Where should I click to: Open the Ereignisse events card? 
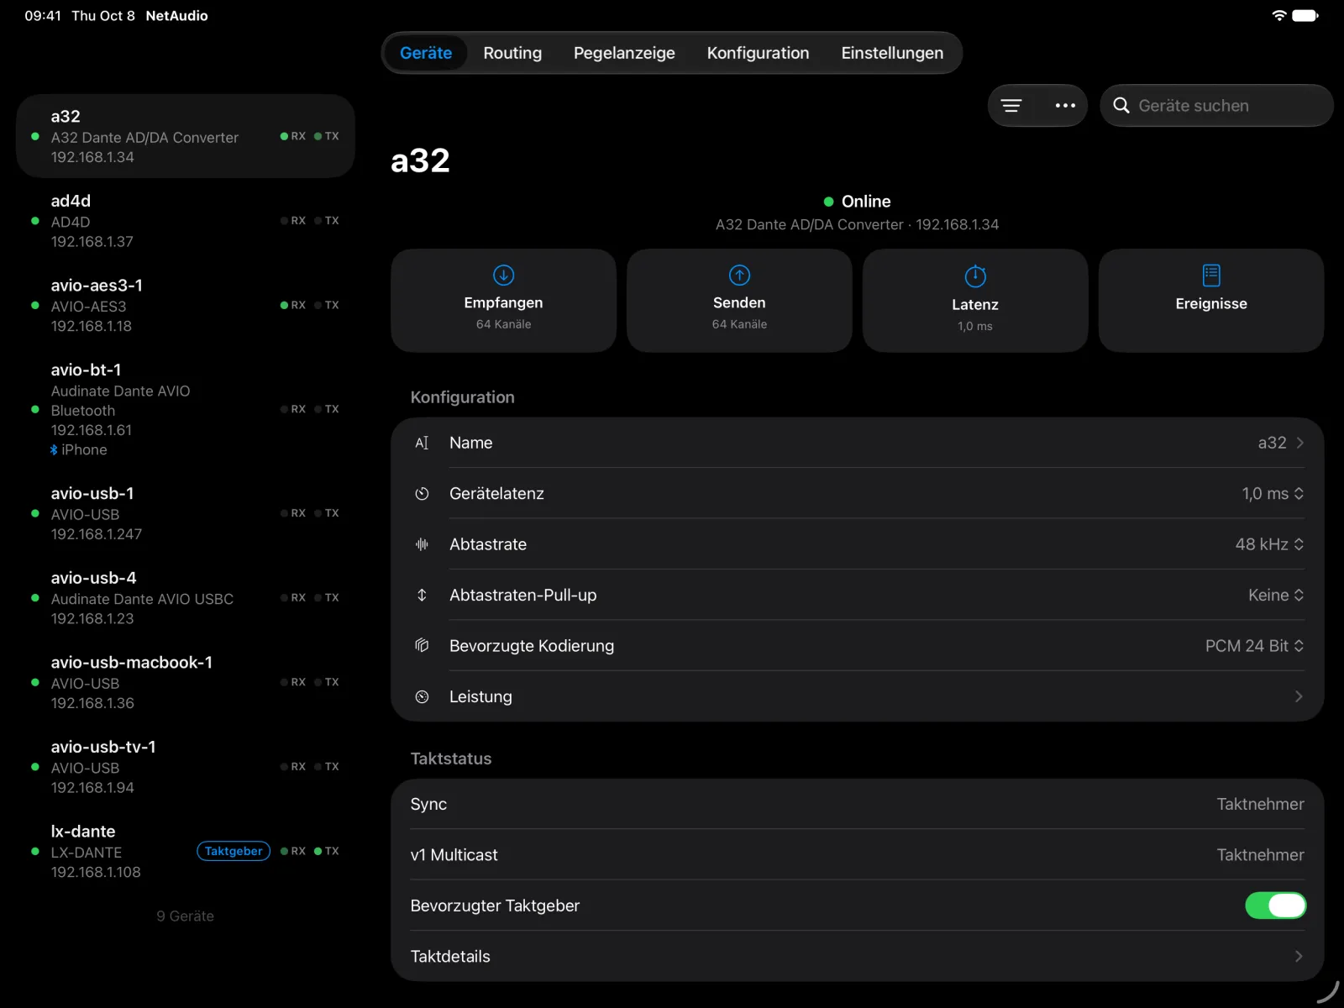tap(1211, 300)
